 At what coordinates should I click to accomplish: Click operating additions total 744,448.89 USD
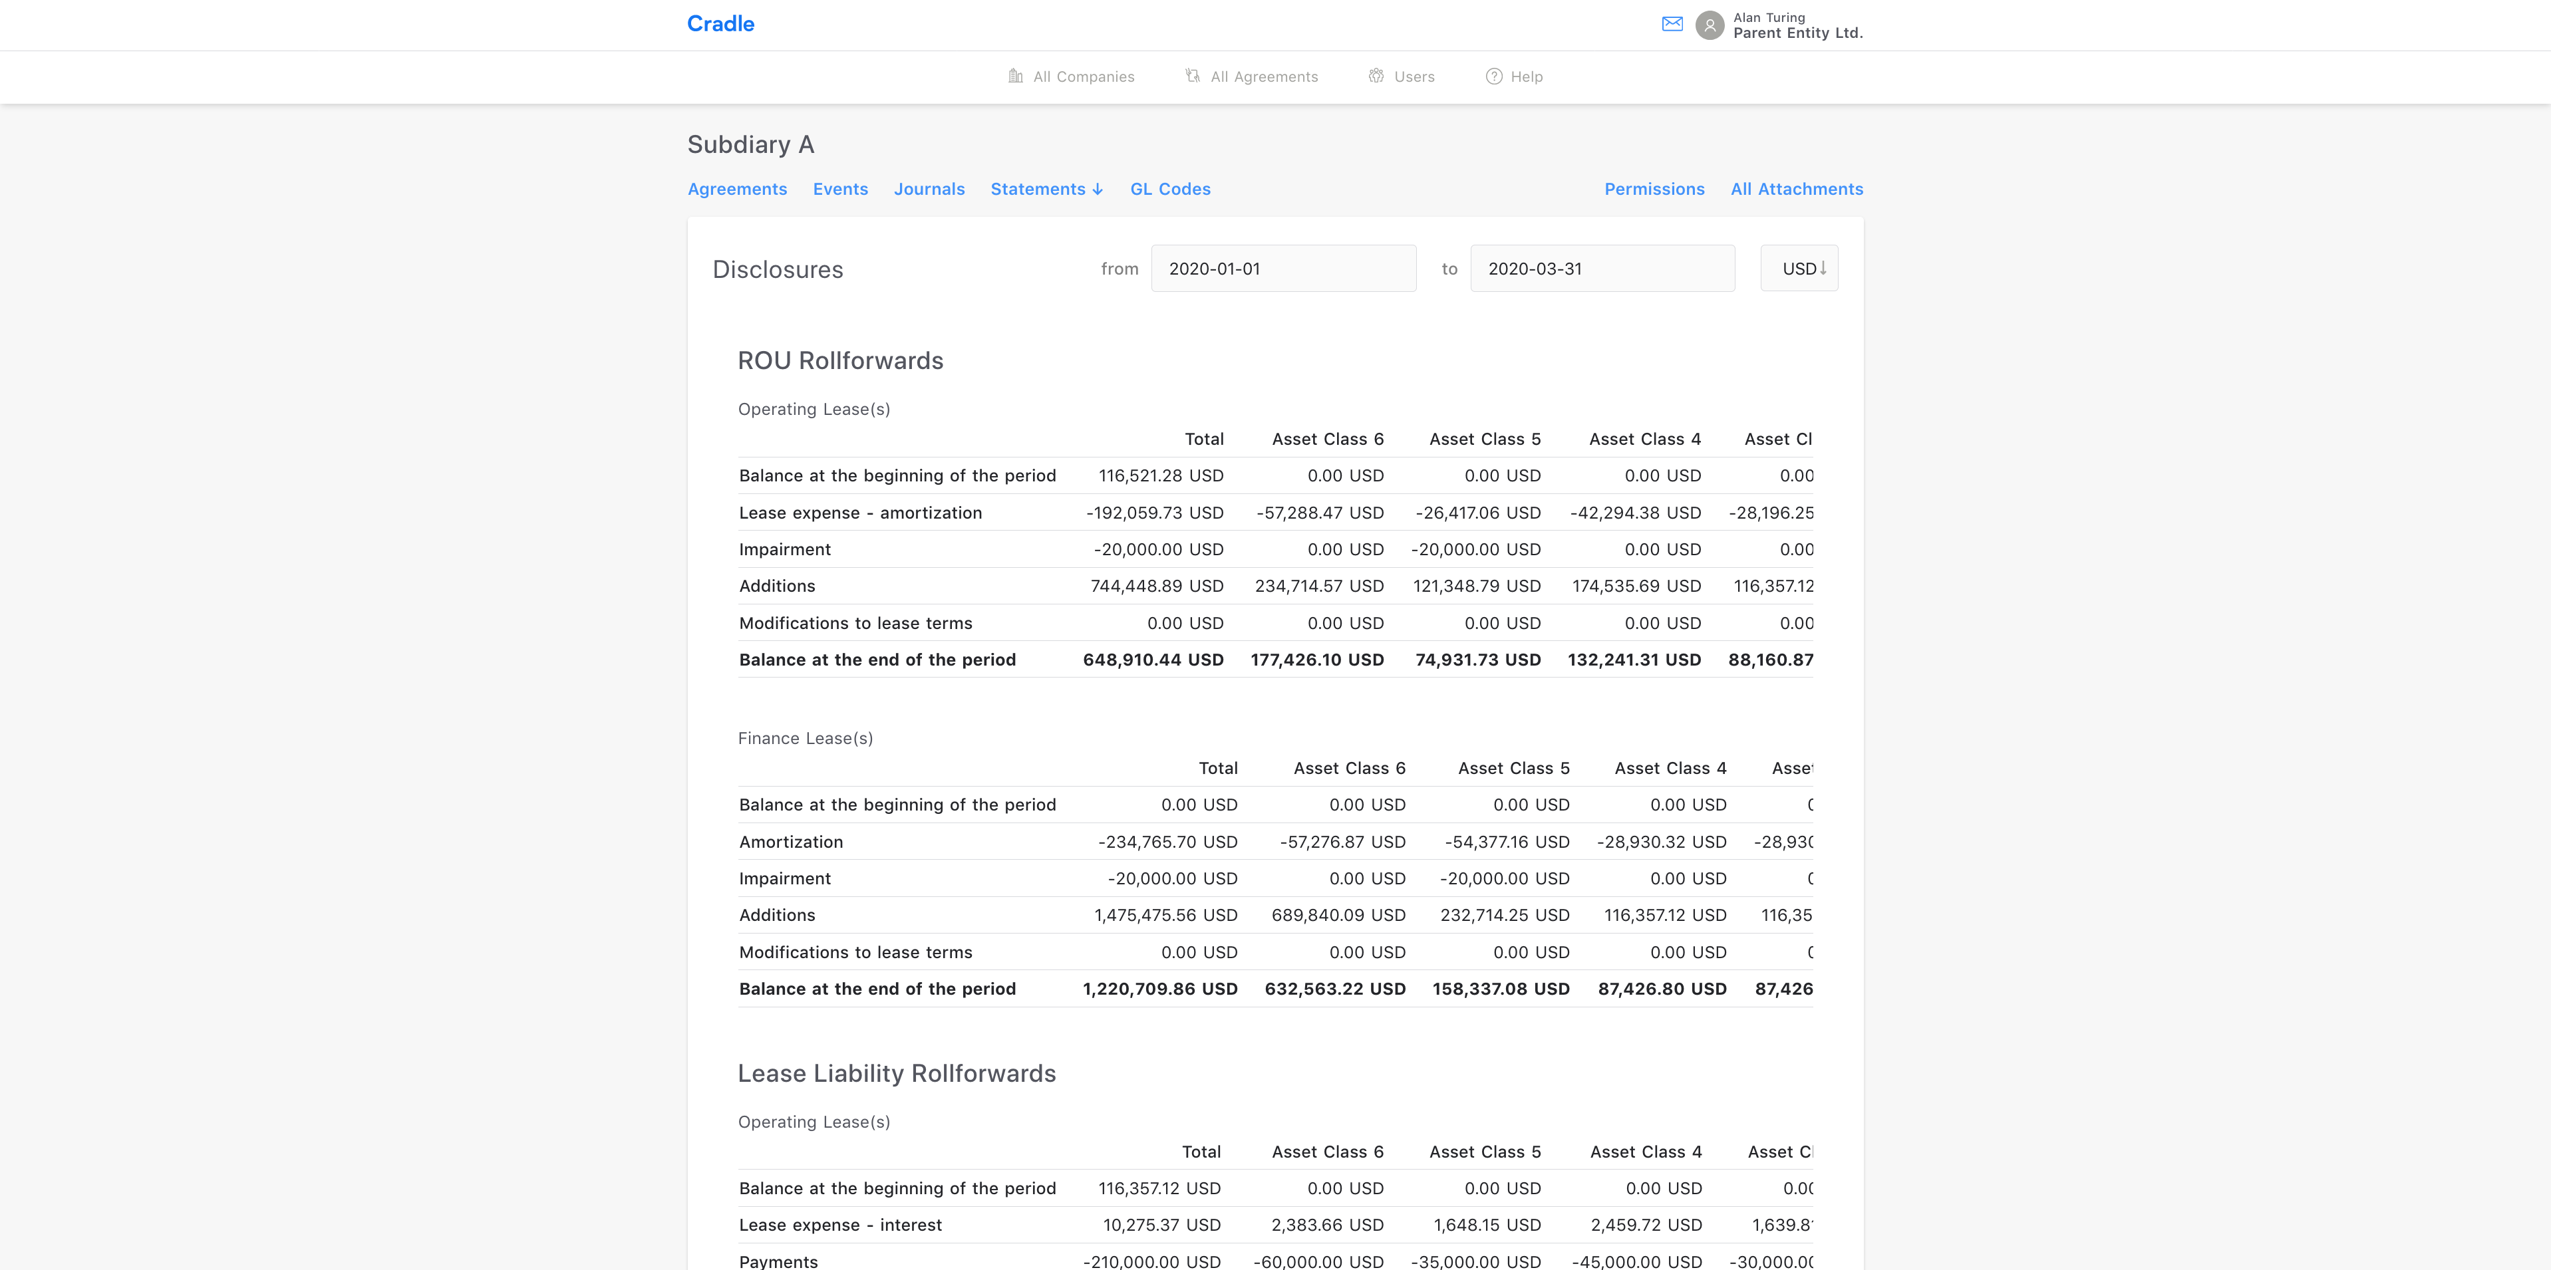coord(1157,586)
